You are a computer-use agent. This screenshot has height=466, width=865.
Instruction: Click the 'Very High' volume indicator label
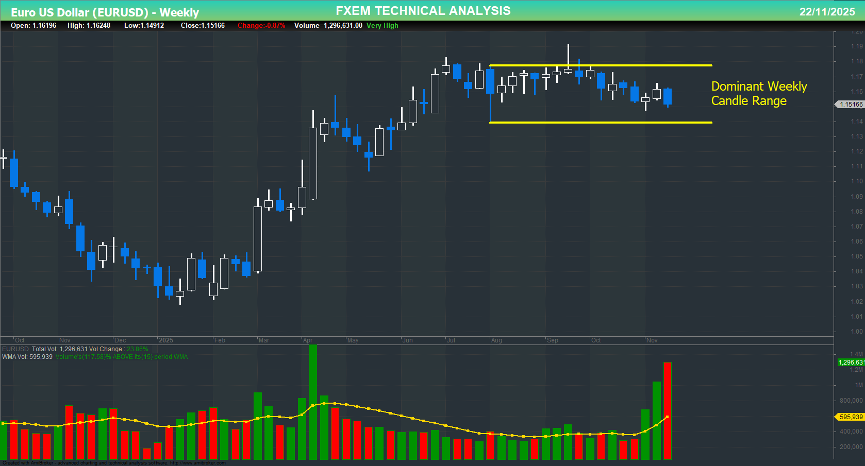(381, 25)
